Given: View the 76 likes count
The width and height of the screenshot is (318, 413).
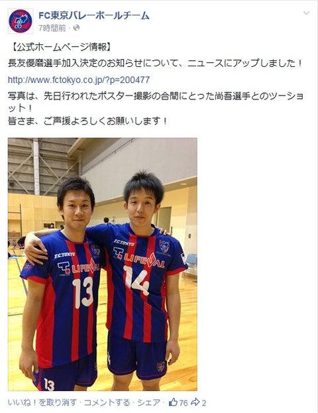Looking at the screenshot, I should click(x=184, y=403).
